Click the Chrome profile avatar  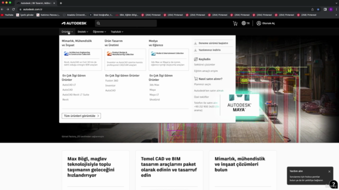331,9
